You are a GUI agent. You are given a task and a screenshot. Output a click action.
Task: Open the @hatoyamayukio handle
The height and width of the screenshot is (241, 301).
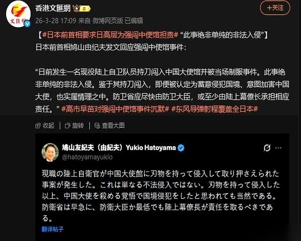(x=87, y=157)
